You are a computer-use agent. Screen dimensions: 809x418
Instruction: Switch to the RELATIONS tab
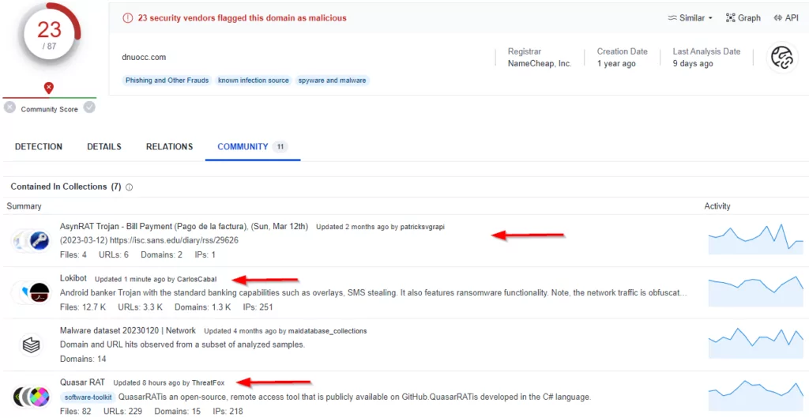click(169, 146)
